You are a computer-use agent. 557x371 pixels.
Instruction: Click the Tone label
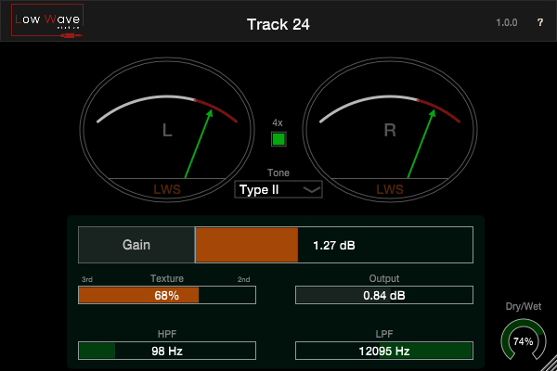tap(278, 173)
